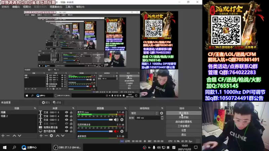The image size is (269, 151).
Task: Increase transition duration with up stepper
Action: 162,117
